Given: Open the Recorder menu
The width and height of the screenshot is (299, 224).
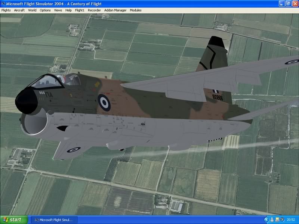Looking at the screenshot, I should (x=94, y=10).
